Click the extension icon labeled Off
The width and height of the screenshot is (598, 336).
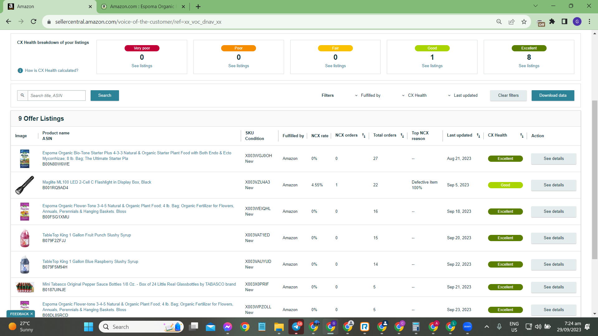coord(541,23)
